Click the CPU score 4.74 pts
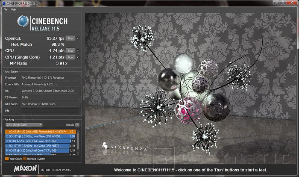 (x=57, y=50)
